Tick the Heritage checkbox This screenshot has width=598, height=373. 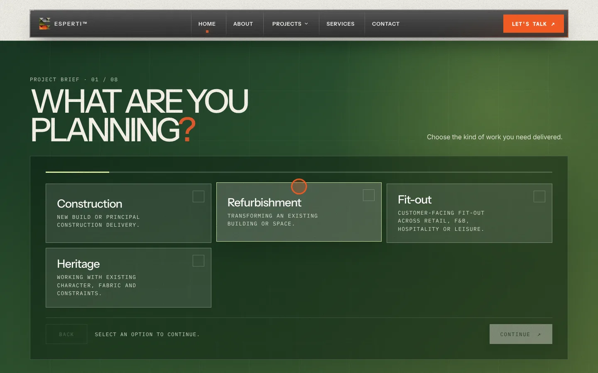point(199,261)
